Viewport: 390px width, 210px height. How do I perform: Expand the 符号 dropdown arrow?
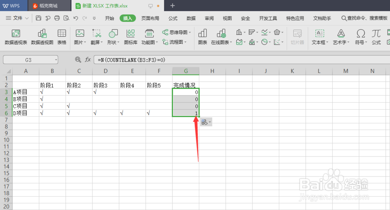366,42
